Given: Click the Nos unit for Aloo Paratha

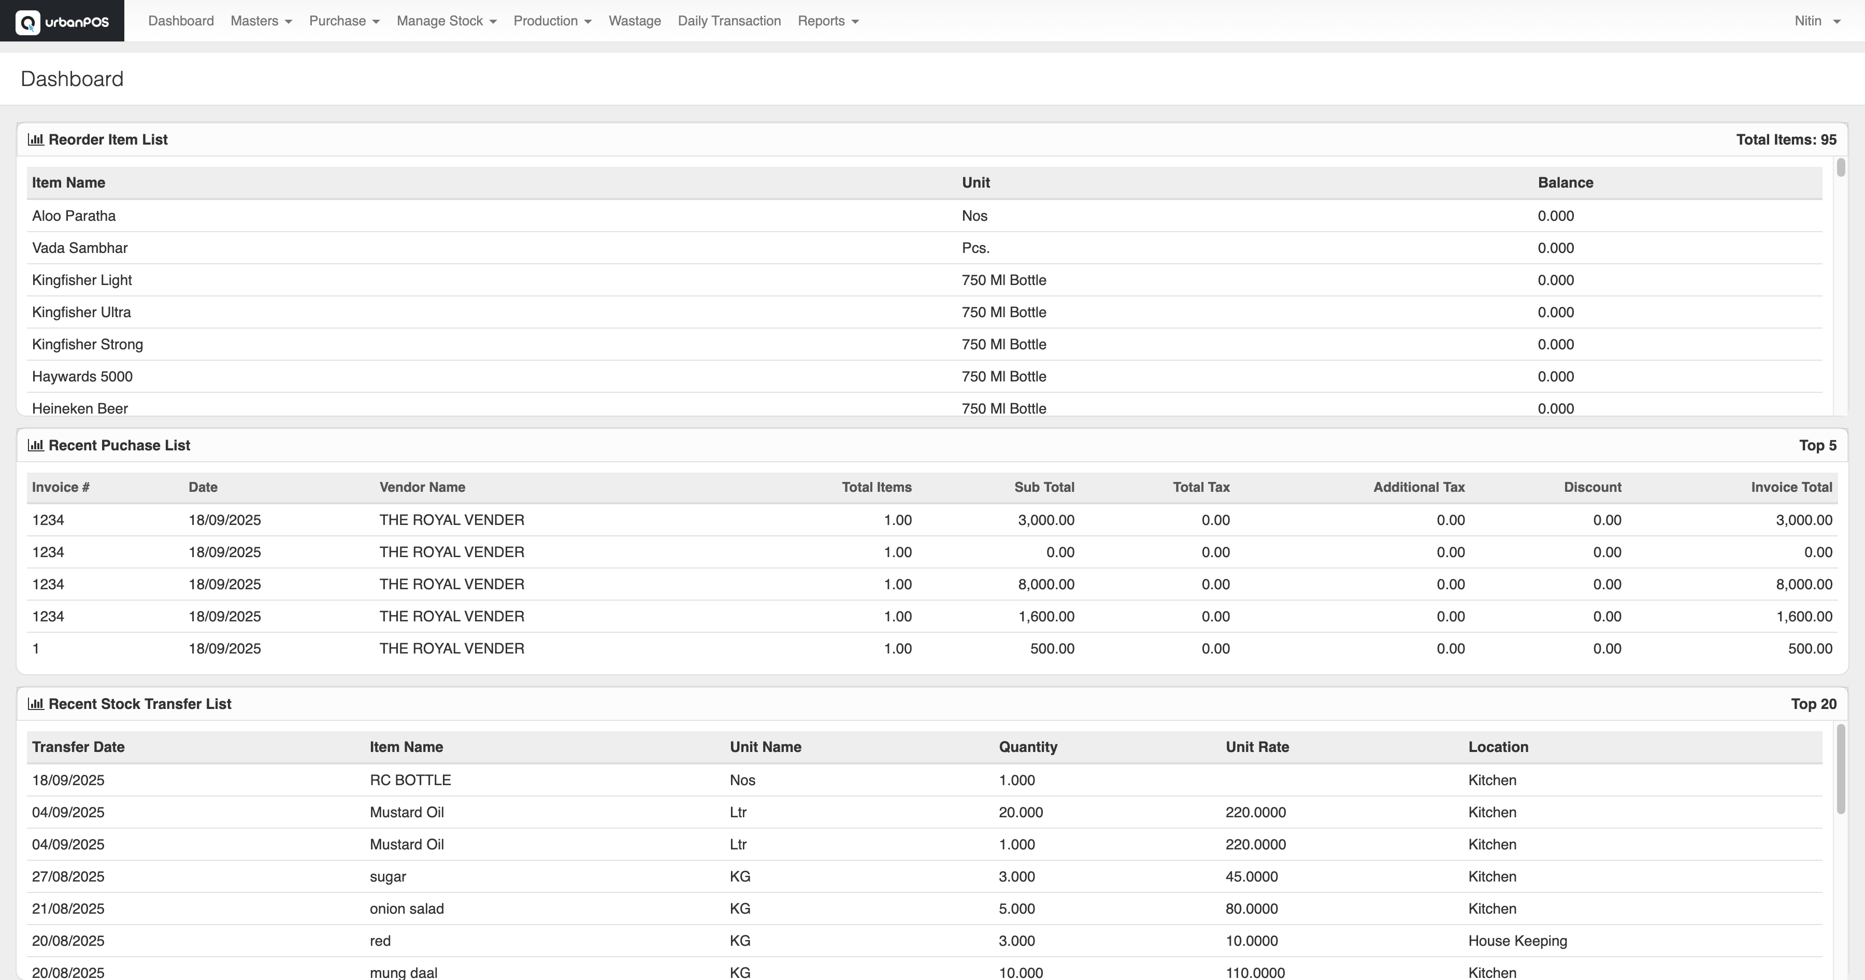Looking at the screenshot, I should tap(974, 216).
